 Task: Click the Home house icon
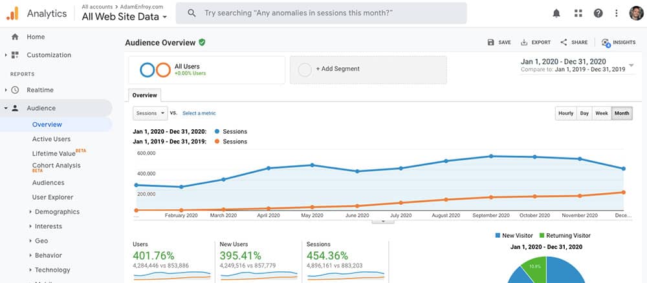[x=15, y=37]
